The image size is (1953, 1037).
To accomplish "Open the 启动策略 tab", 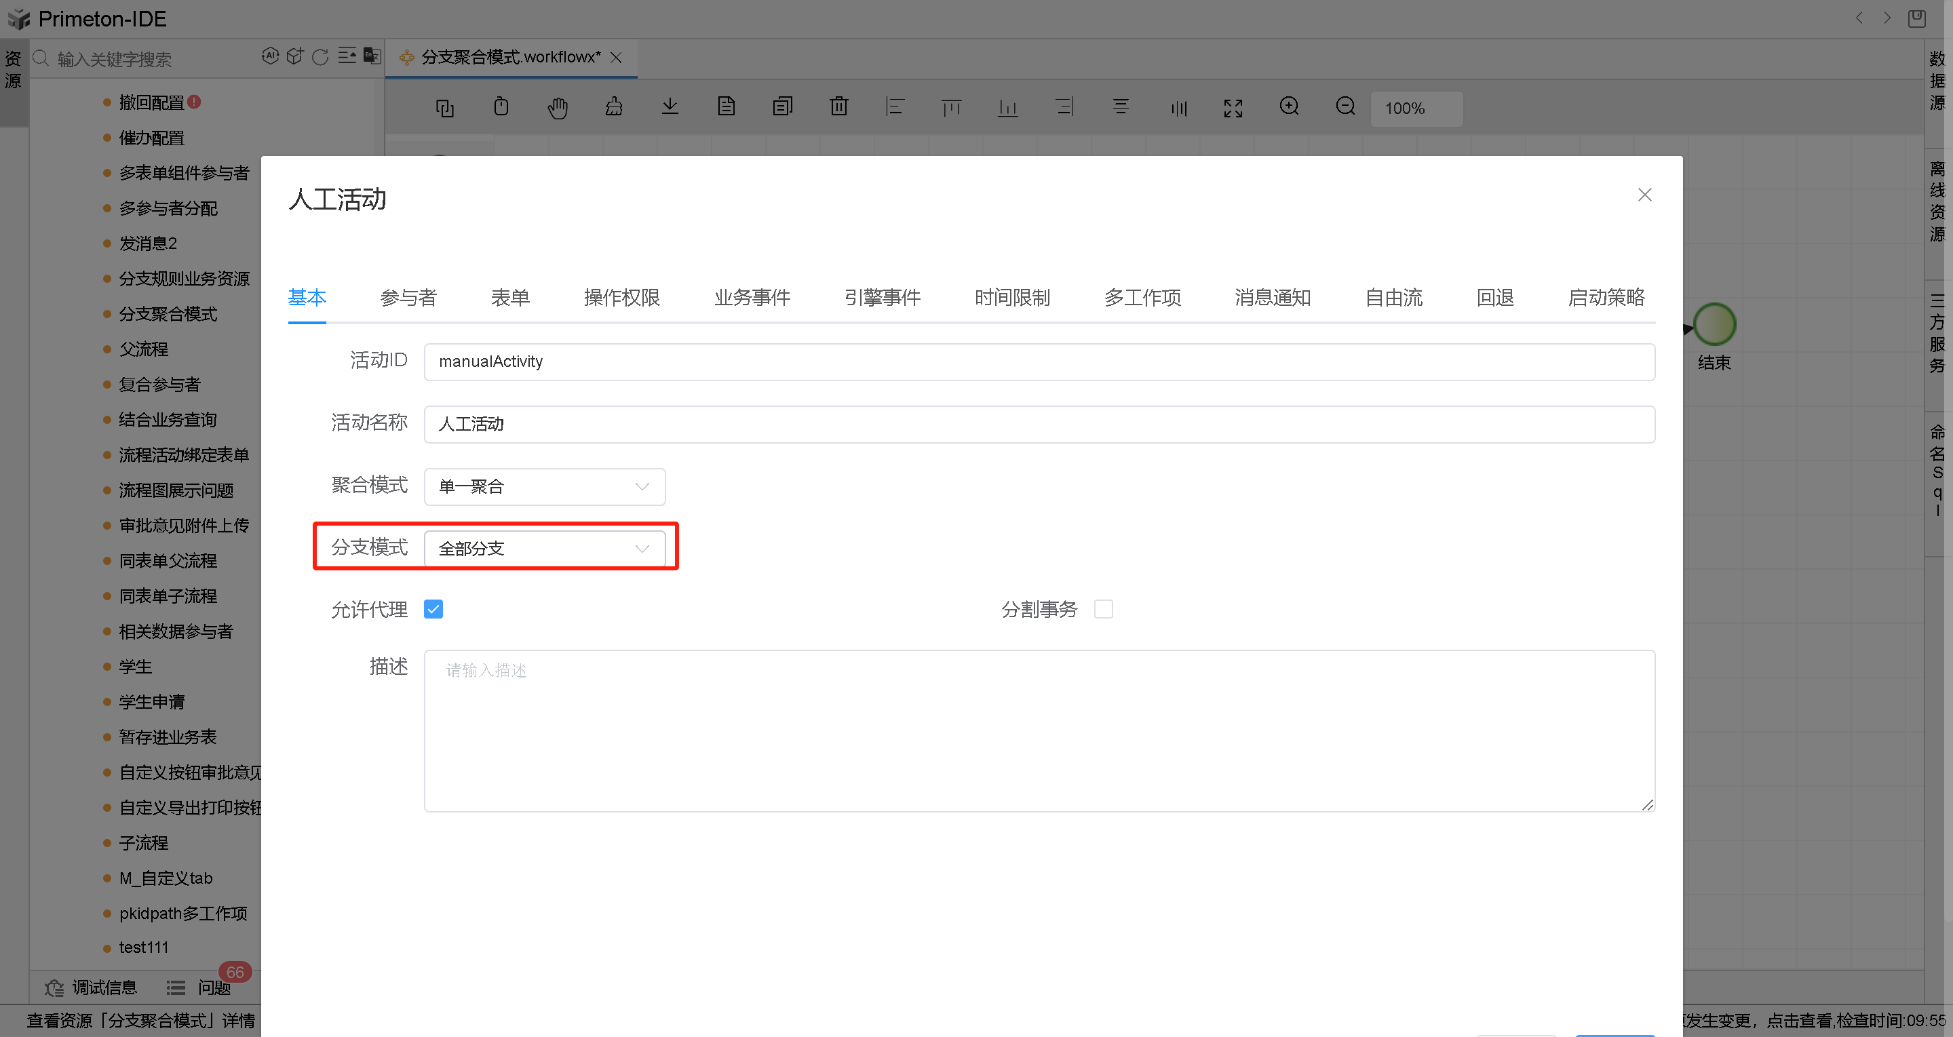I will pyautogui.click(x=1606, y=298).
